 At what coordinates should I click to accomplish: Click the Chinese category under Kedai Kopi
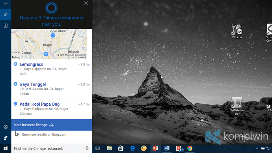pos(26,114)
